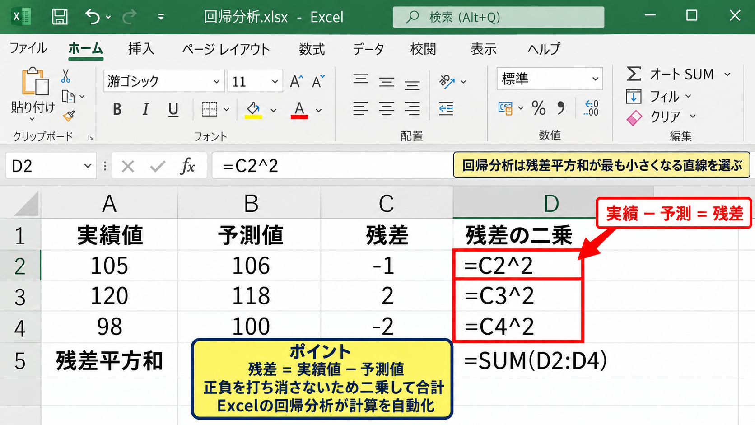This screenshot has width=755, height=425.
Task: Click the 貼り付け paste button
Action: [x=33, y=94]
